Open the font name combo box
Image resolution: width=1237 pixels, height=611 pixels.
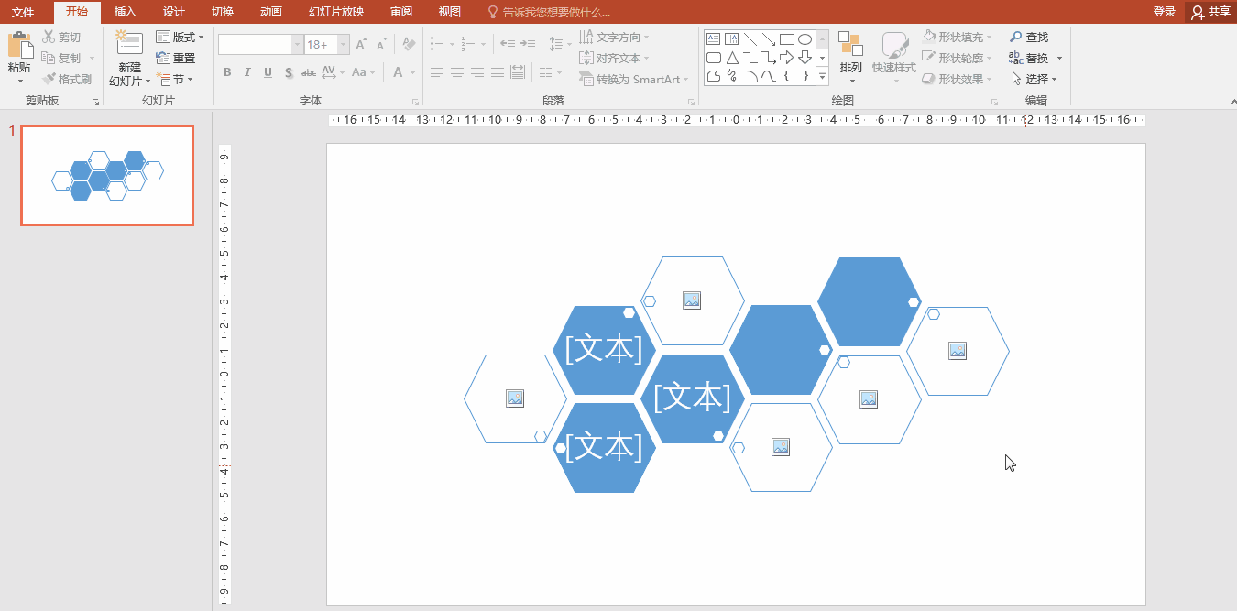pos(260,45)
